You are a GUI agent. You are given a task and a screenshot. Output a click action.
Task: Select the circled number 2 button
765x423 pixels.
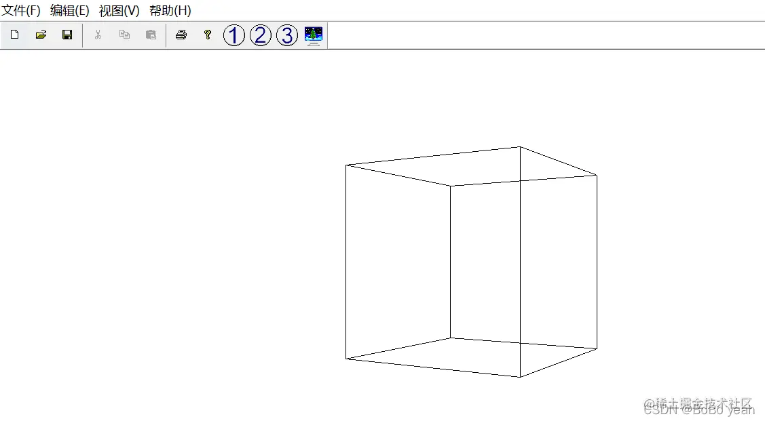(x=261, y=35)
